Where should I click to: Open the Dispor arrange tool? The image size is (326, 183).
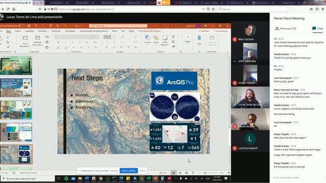pos(156,38)
